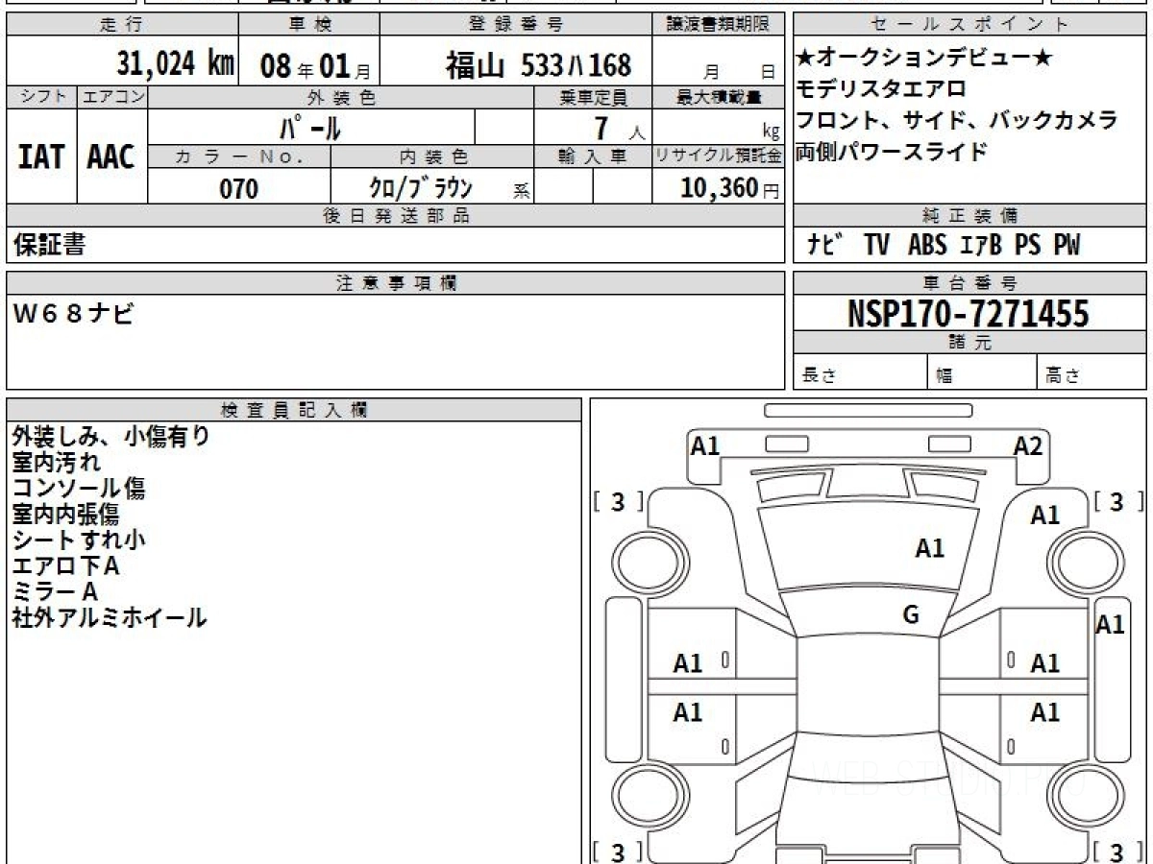Click the カラーNo. header
The width and height of the screenshot is (1153, 864).
pos(239,156)
